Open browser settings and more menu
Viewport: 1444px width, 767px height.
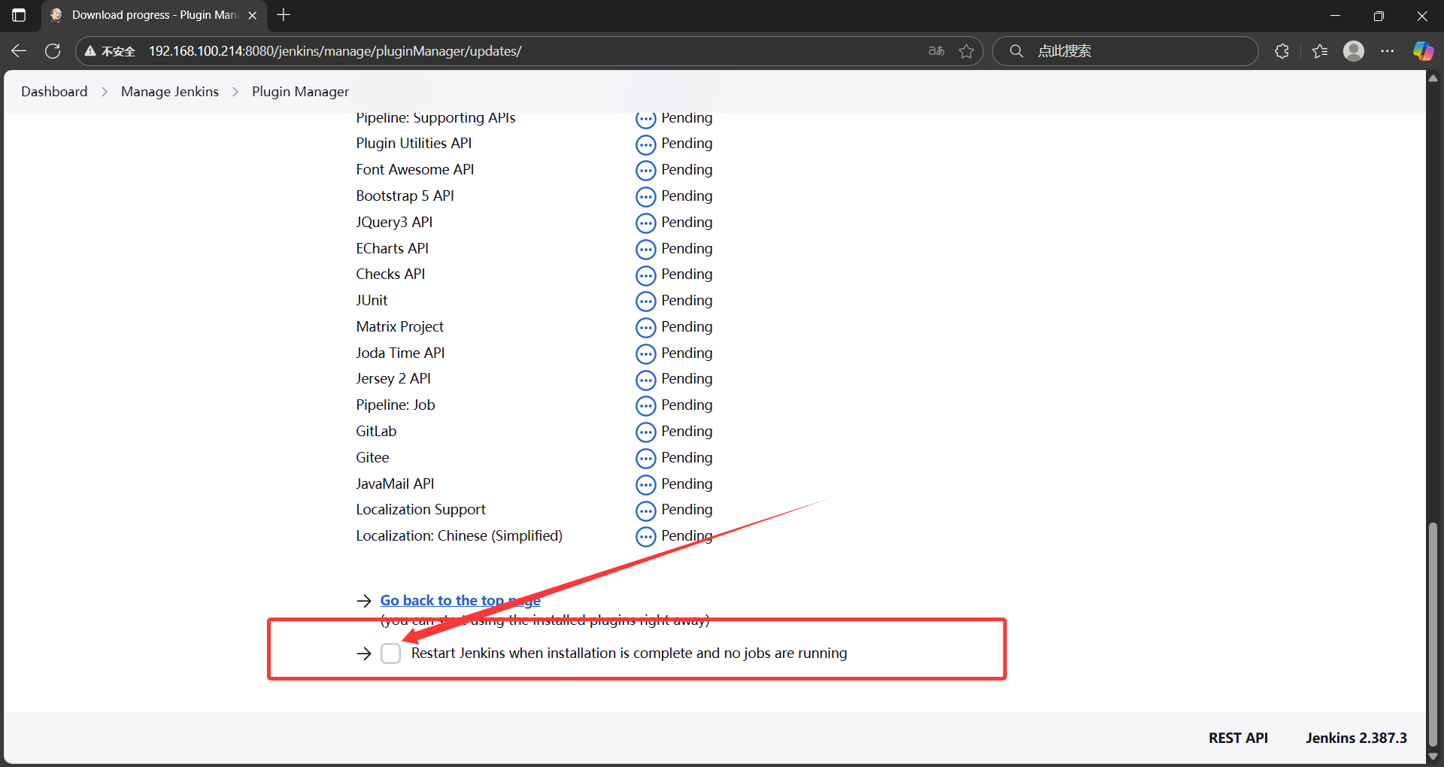point(1388,51)
